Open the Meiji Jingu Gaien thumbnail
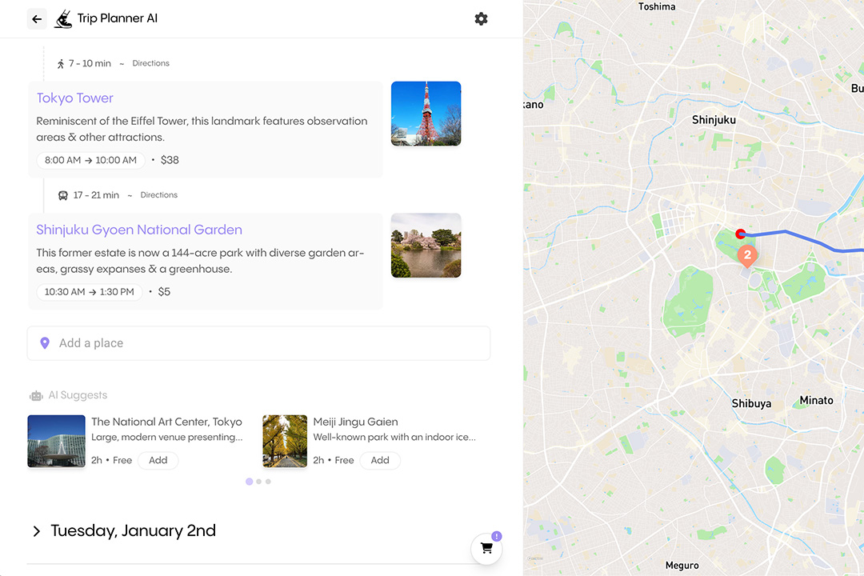Screen dimensions: 864x576 pos(285,442)
